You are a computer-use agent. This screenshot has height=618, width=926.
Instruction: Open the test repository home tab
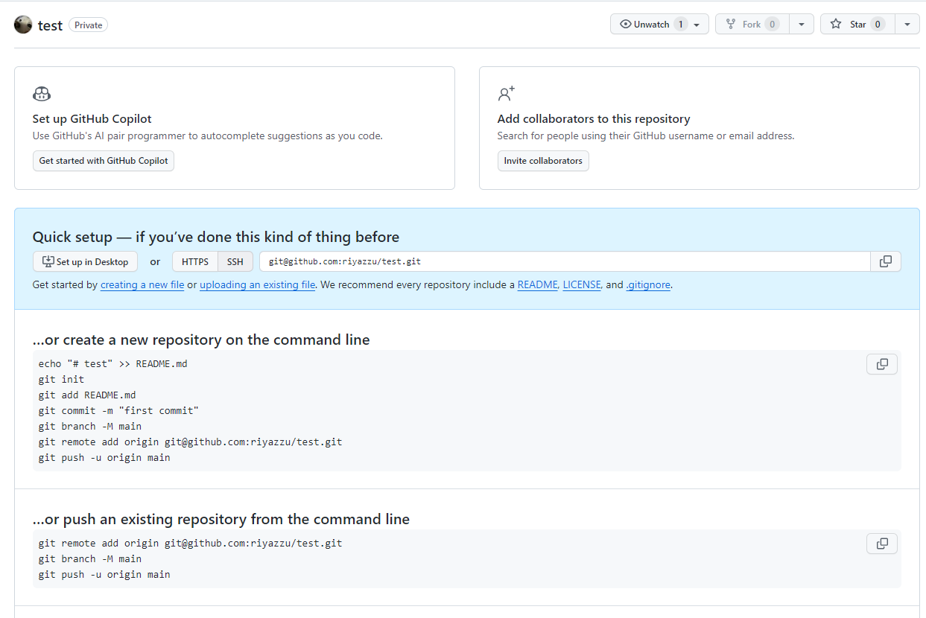tap(50, 25)
